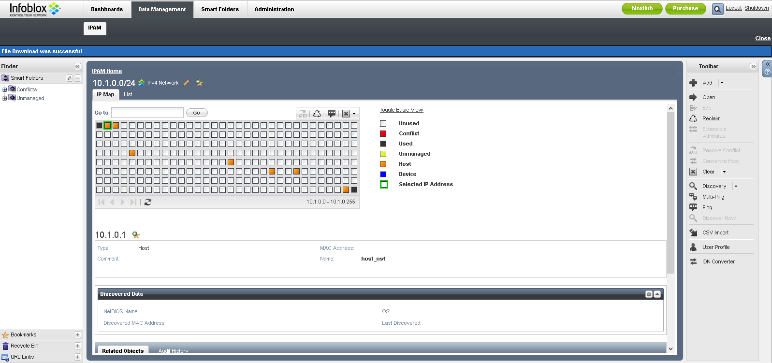Expand the Unmanaged tree node

pyautogui.click(x=4, y=98)
